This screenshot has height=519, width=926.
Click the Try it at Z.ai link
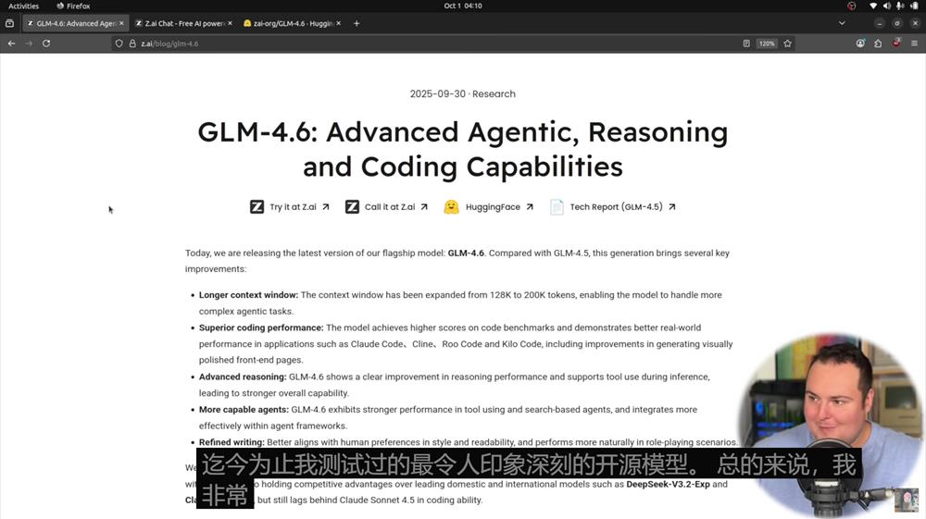290,207
